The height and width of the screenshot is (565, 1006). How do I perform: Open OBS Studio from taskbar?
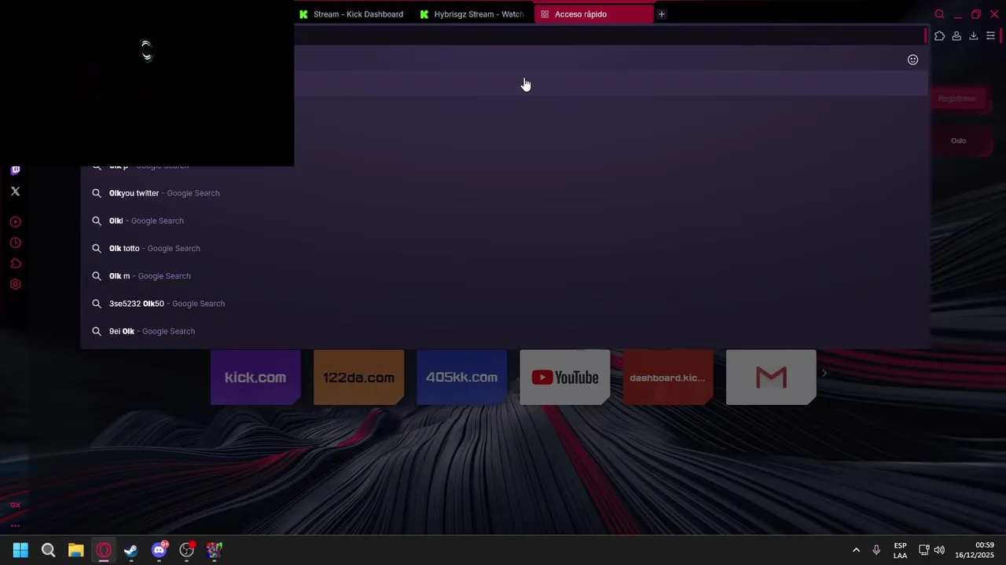click(187, 550)
